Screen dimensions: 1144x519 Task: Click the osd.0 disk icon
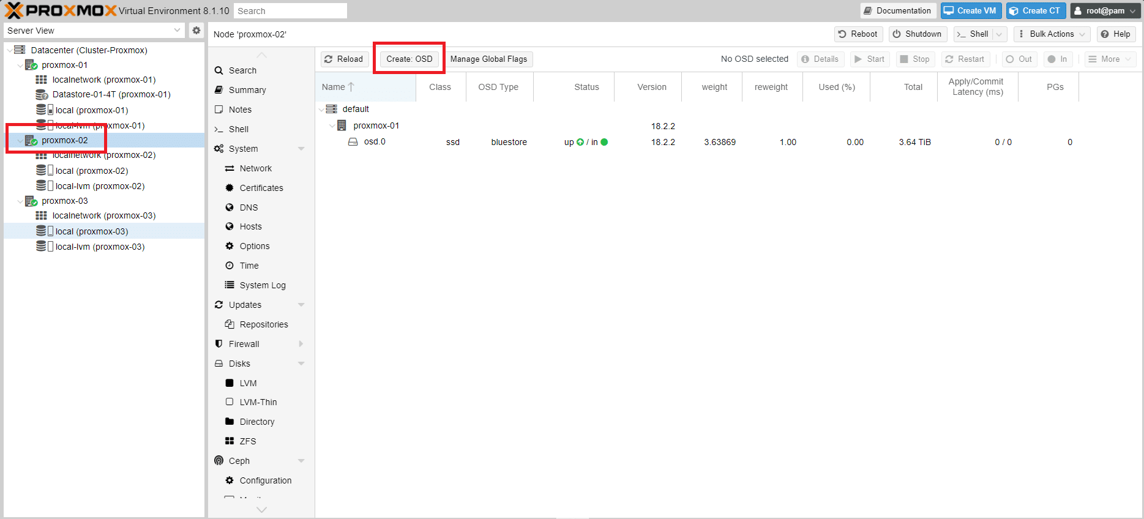click(x=353, y=141)
